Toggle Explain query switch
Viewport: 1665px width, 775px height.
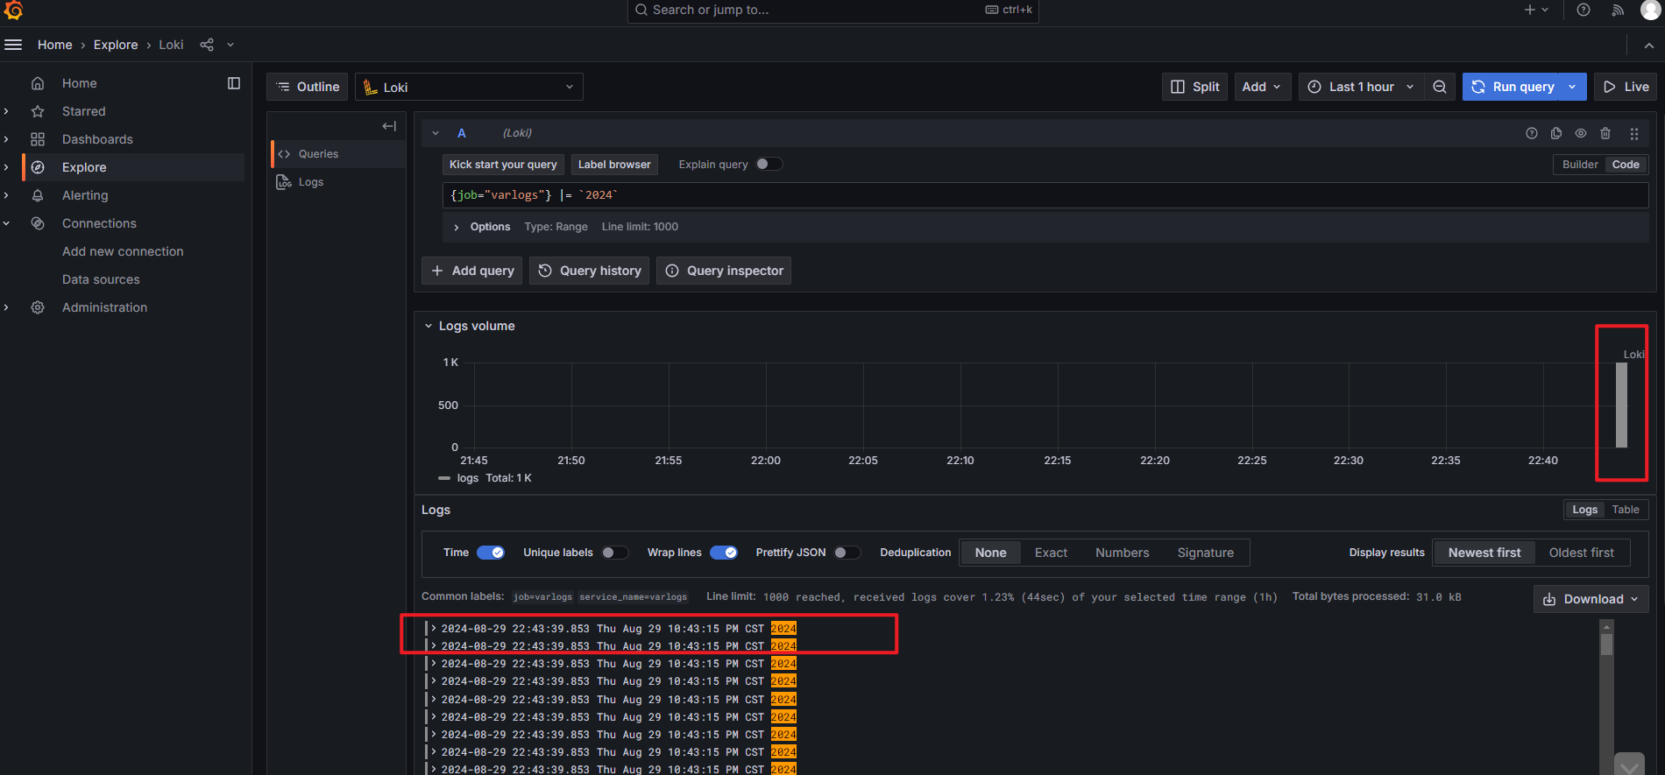pyautogui.click(x=769, y=164)
